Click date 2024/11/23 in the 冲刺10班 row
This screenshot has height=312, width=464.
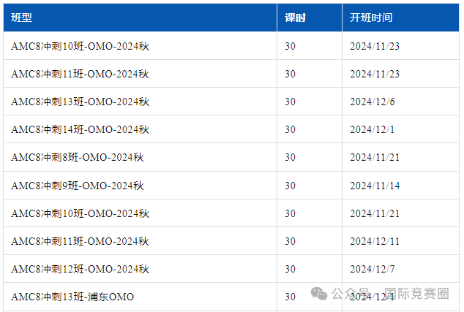(375, 46)
